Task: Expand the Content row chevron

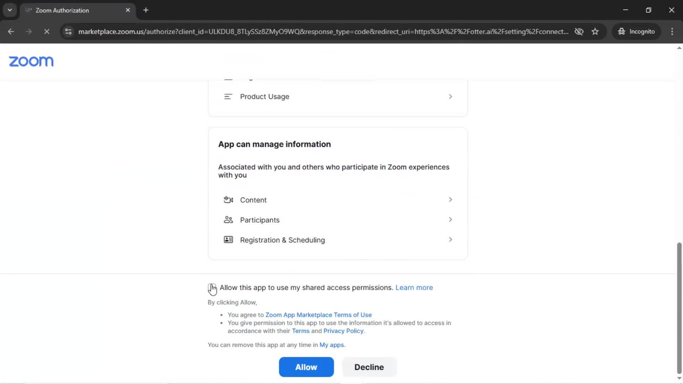Action: pos(450,200)
